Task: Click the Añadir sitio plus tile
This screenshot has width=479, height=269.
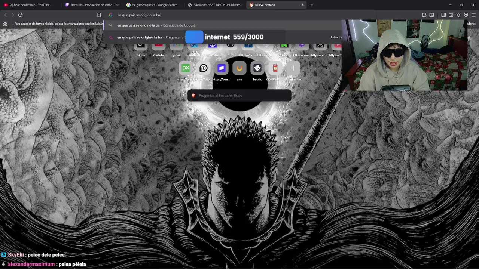Action: pos(293,71)
